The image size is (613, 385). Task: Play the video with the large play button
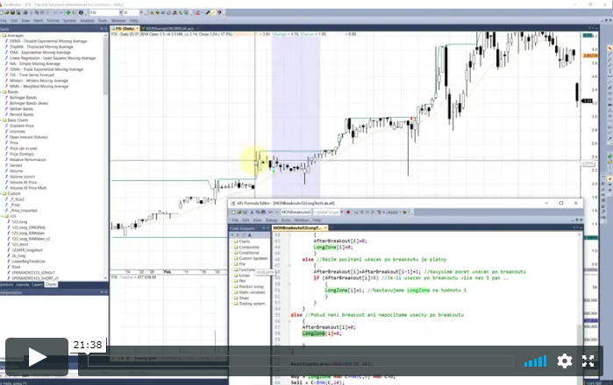[x=37, y=357]
